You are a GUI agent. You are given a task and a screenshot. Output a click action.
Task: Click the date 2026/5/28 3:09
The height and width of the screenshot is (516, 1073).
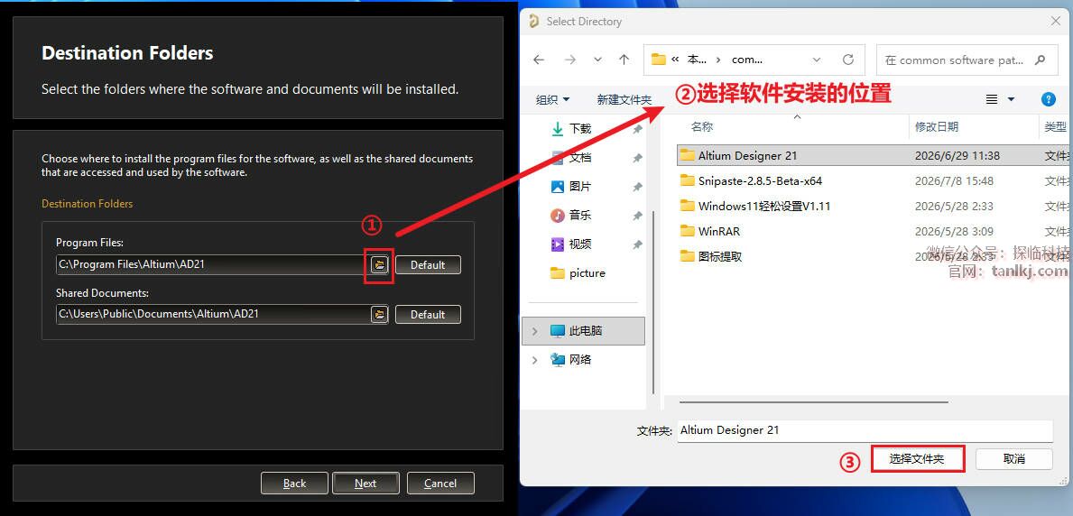tap(954, 231)
